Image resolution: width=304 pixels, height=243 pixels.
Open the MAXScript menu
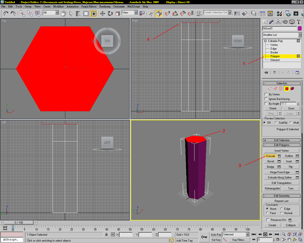click(134, 6)
